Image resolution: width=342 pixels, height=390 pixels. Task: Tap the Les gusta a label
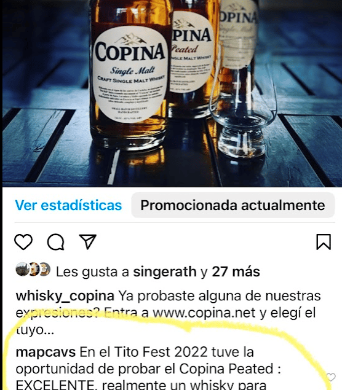(x=92, y=271)
